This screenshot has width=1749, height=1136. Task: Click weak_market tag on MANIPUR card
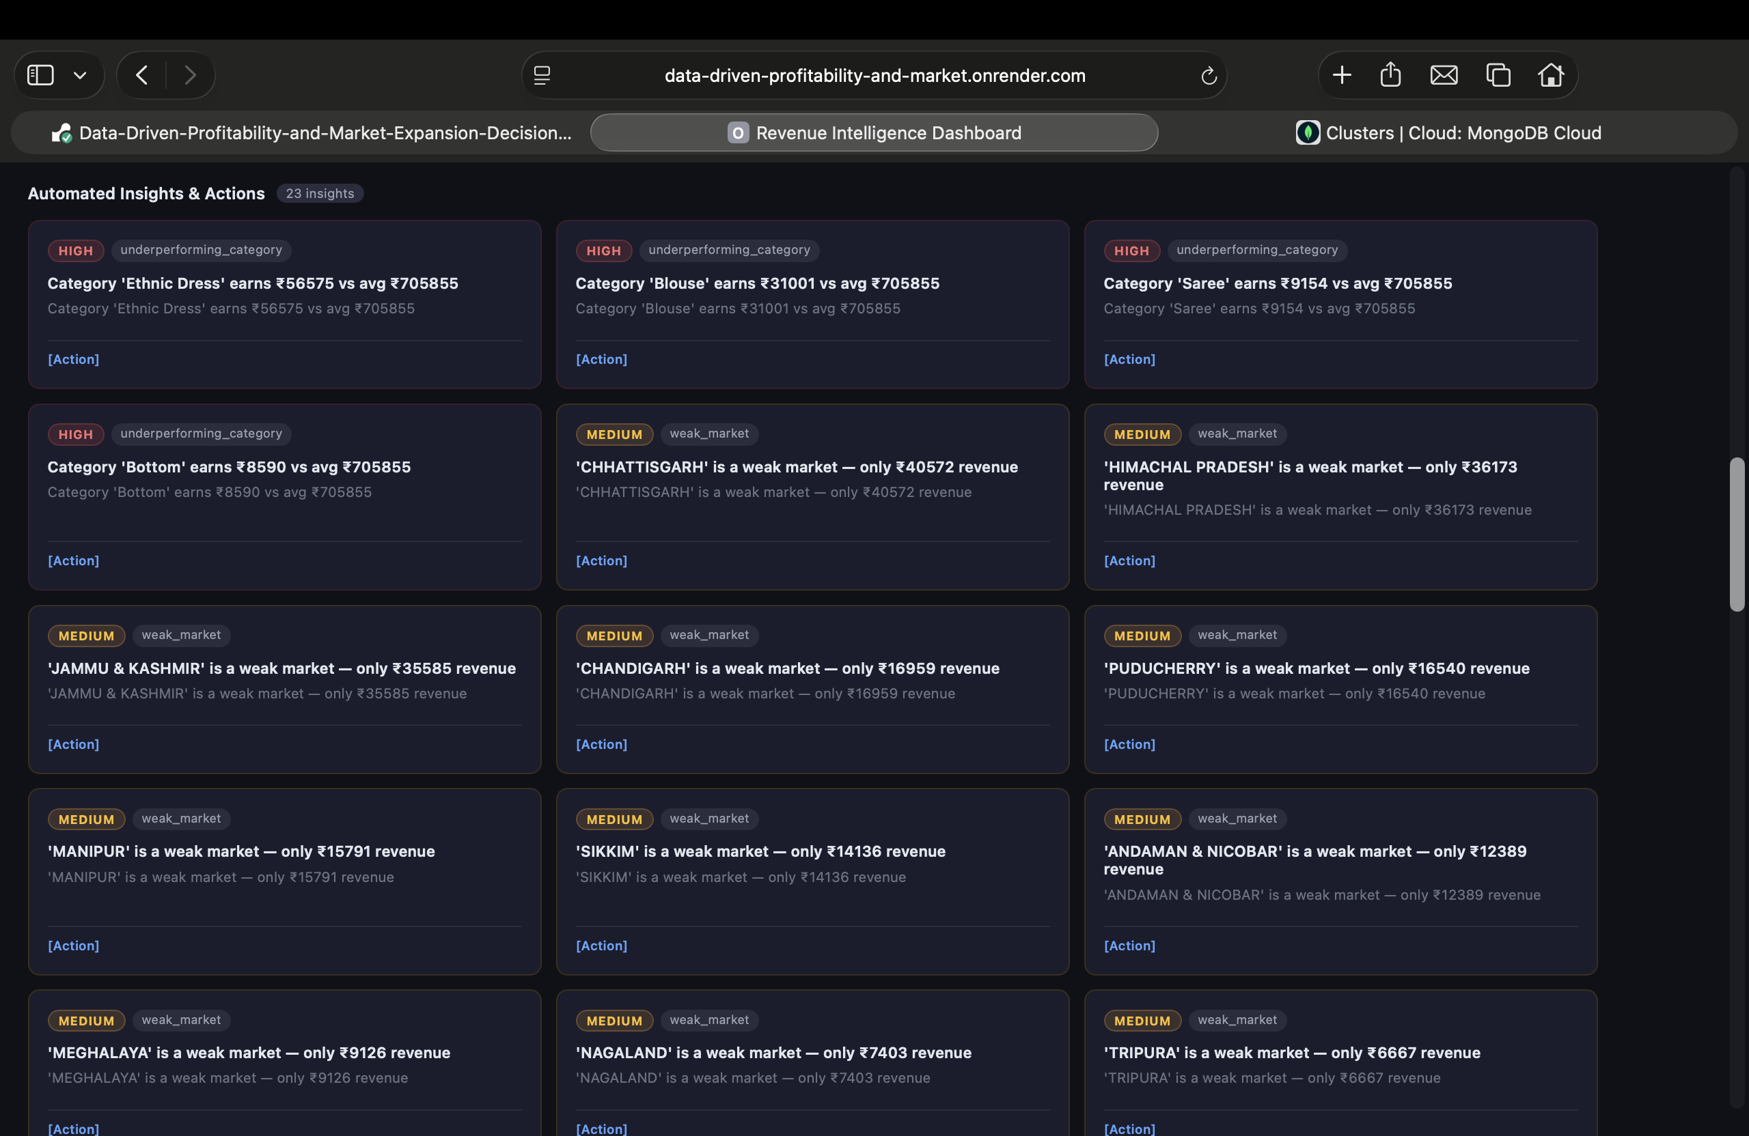pos(182,818)
